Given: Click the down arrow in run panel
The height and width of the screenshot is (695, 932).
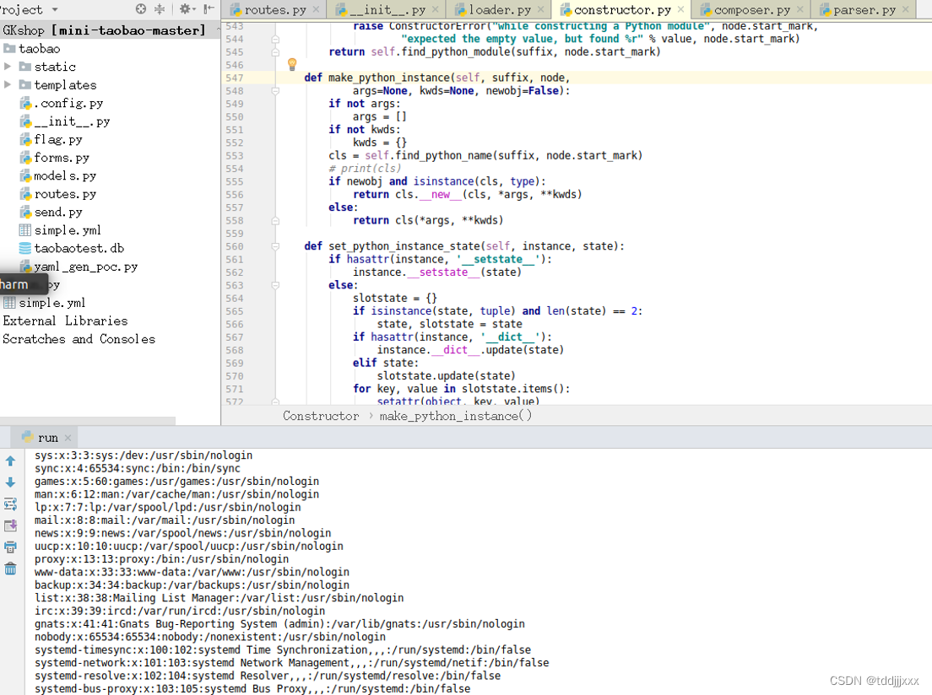Looking at the screenshot, I should pos(11,482).
